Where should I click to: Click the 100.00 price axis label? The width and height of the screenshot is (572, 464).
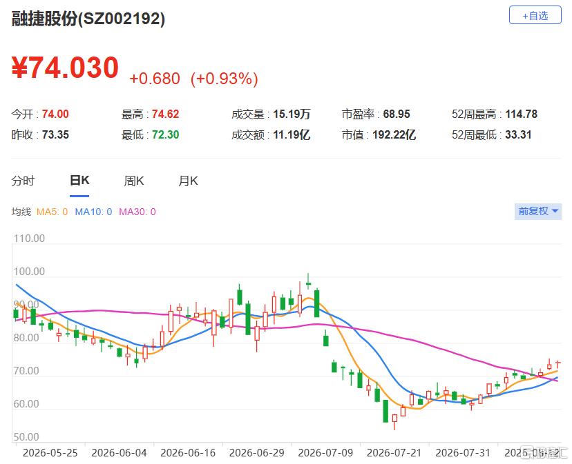click(x=29, y=272)
